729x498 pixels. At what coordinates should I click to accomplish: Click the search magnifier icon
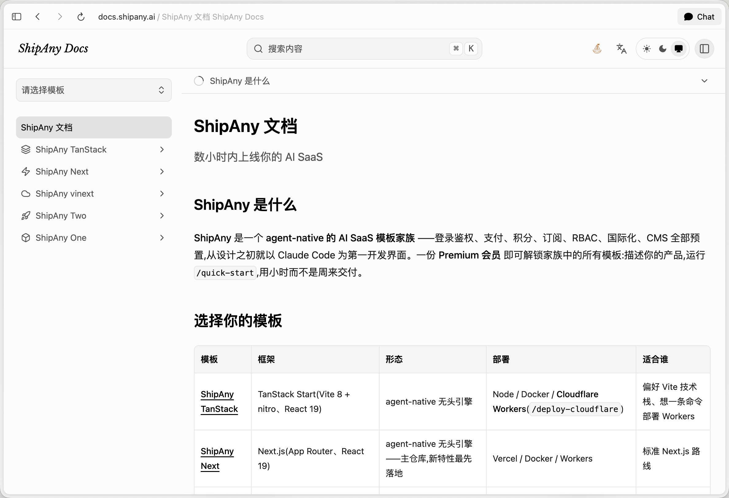[x=258, y=49]
